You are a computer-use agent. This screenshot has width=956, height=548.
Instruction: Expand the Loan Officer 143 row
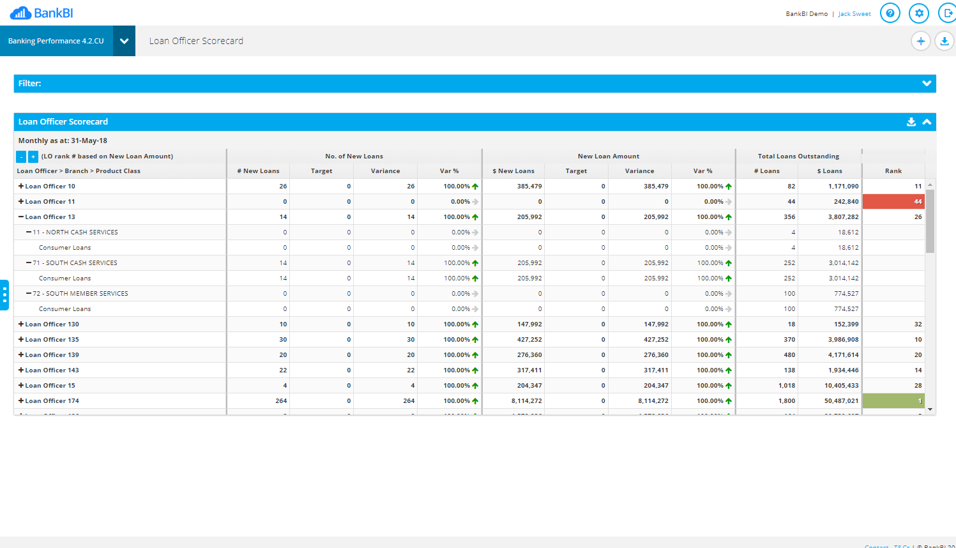(21, 370)
